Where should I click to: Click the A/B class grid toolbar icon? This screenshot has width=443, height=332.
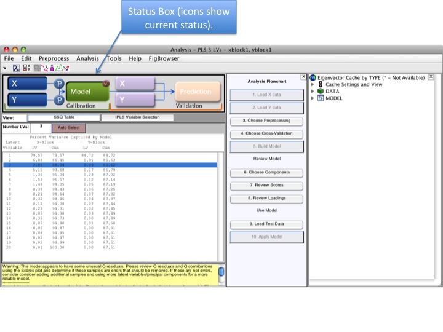(27, 68)
